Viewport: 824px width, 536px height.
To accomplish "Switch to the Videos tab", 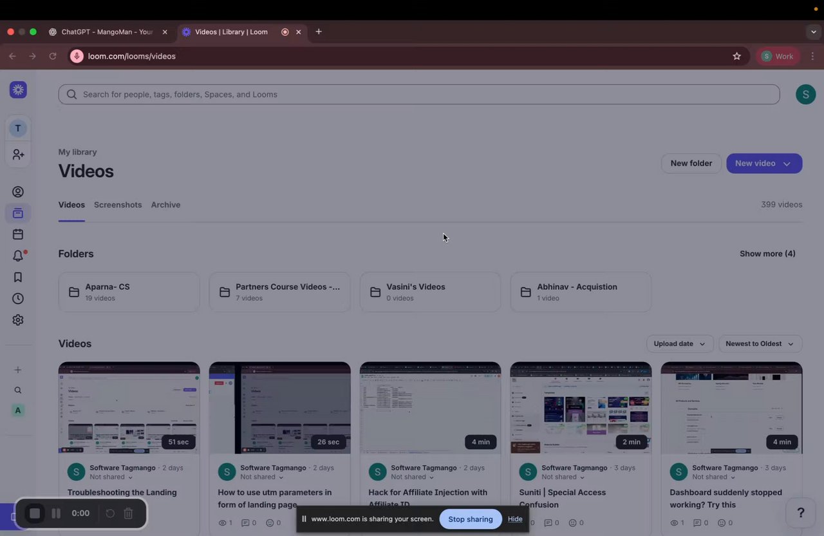I will click(71, 205).
